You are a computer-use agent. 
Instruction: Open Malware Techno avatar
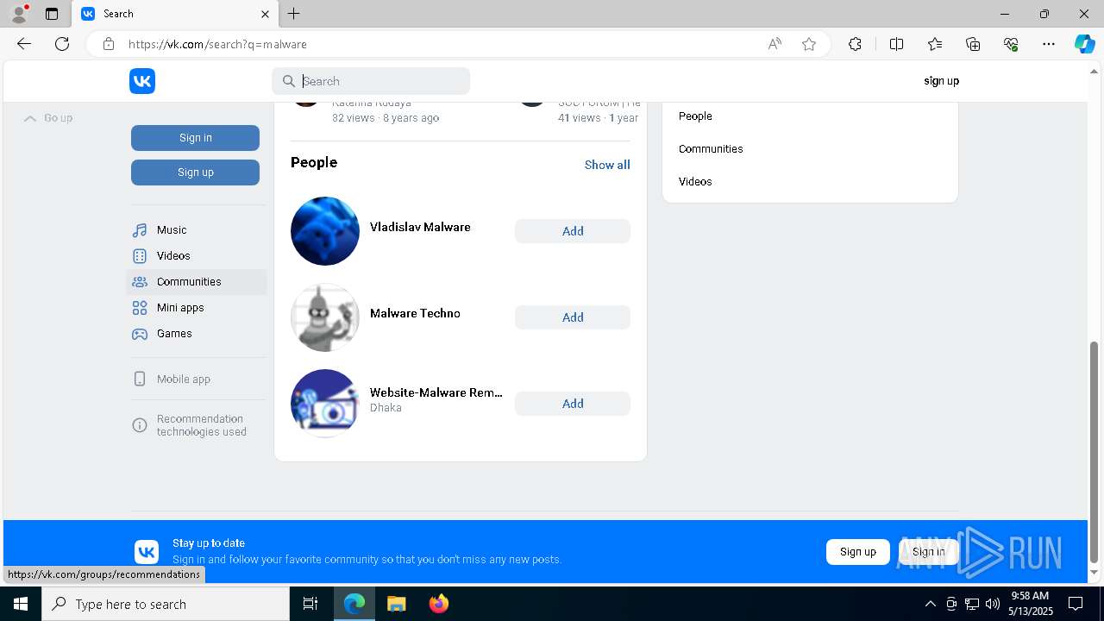point(325,317)
